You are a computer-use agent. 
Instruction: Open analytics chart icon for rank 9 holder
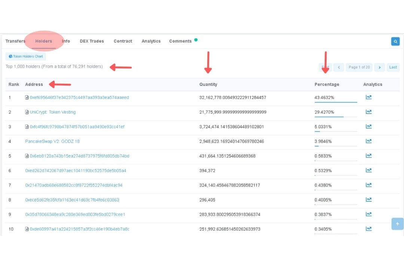pyautogui.click(x=369, y=214)
